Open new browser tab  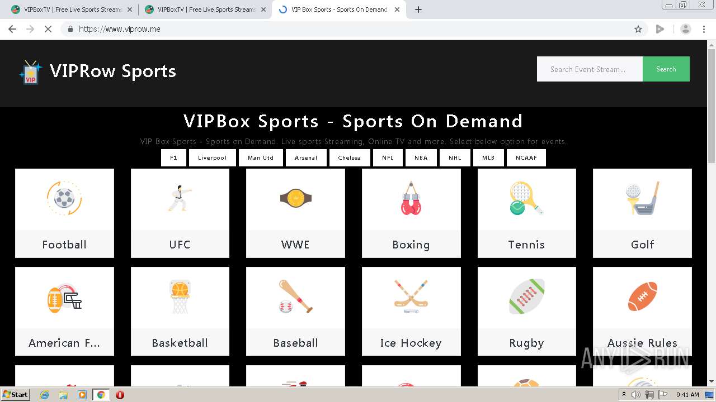click(418, 9)
